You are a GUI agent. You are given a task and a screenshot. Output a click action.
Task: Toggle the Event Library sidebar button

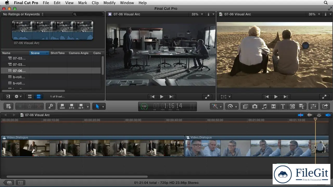tap(8, 96)
